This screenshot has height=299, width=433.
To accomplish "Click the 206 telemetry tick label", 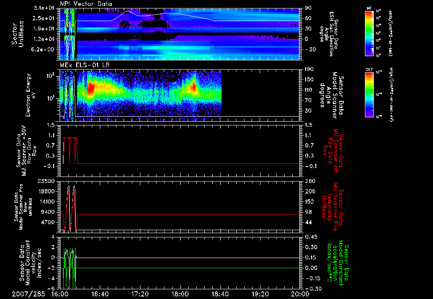I will point(310,191).
